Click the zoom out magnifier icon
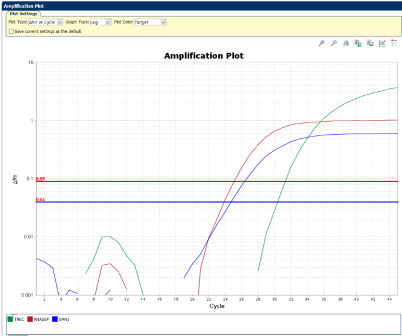Image resolution: width=402 pixels, height=336 pixels. pyautogui.click(x=334, y=43)
